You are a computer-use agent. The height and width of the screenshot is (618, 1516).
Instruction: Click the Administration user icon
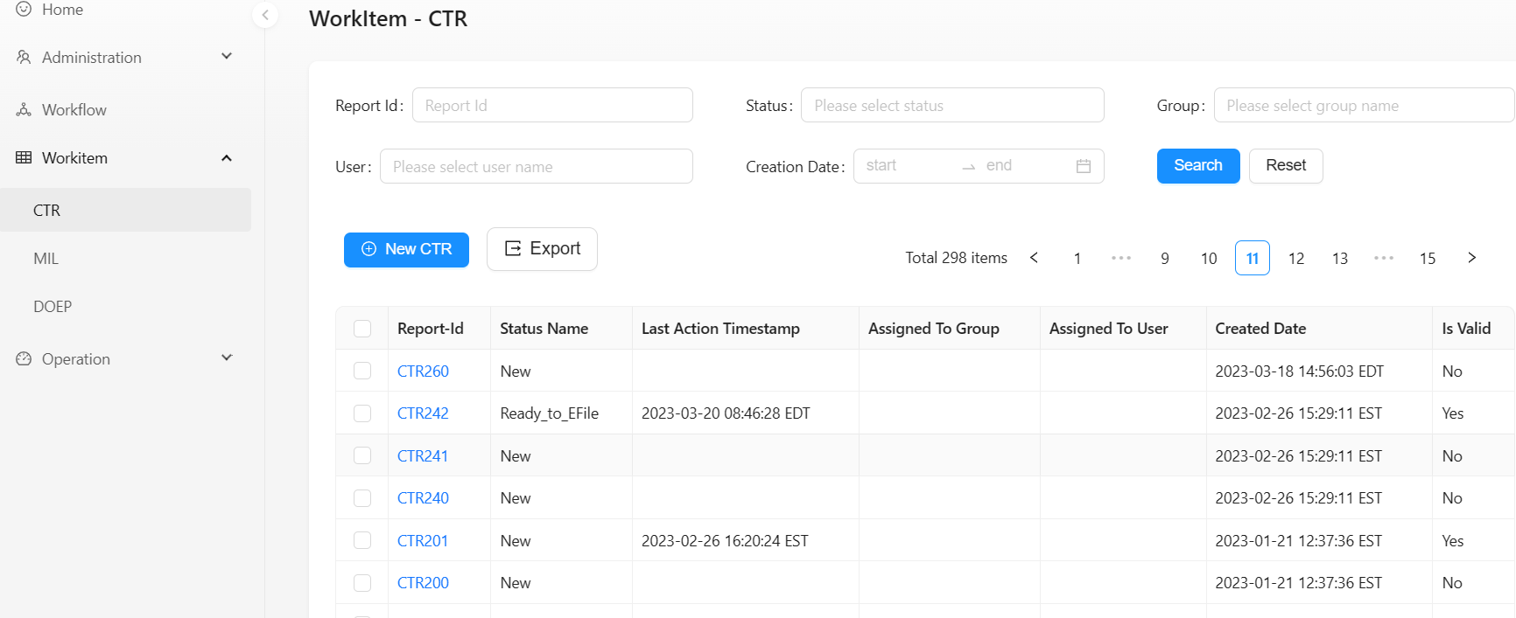coord(24,58)
